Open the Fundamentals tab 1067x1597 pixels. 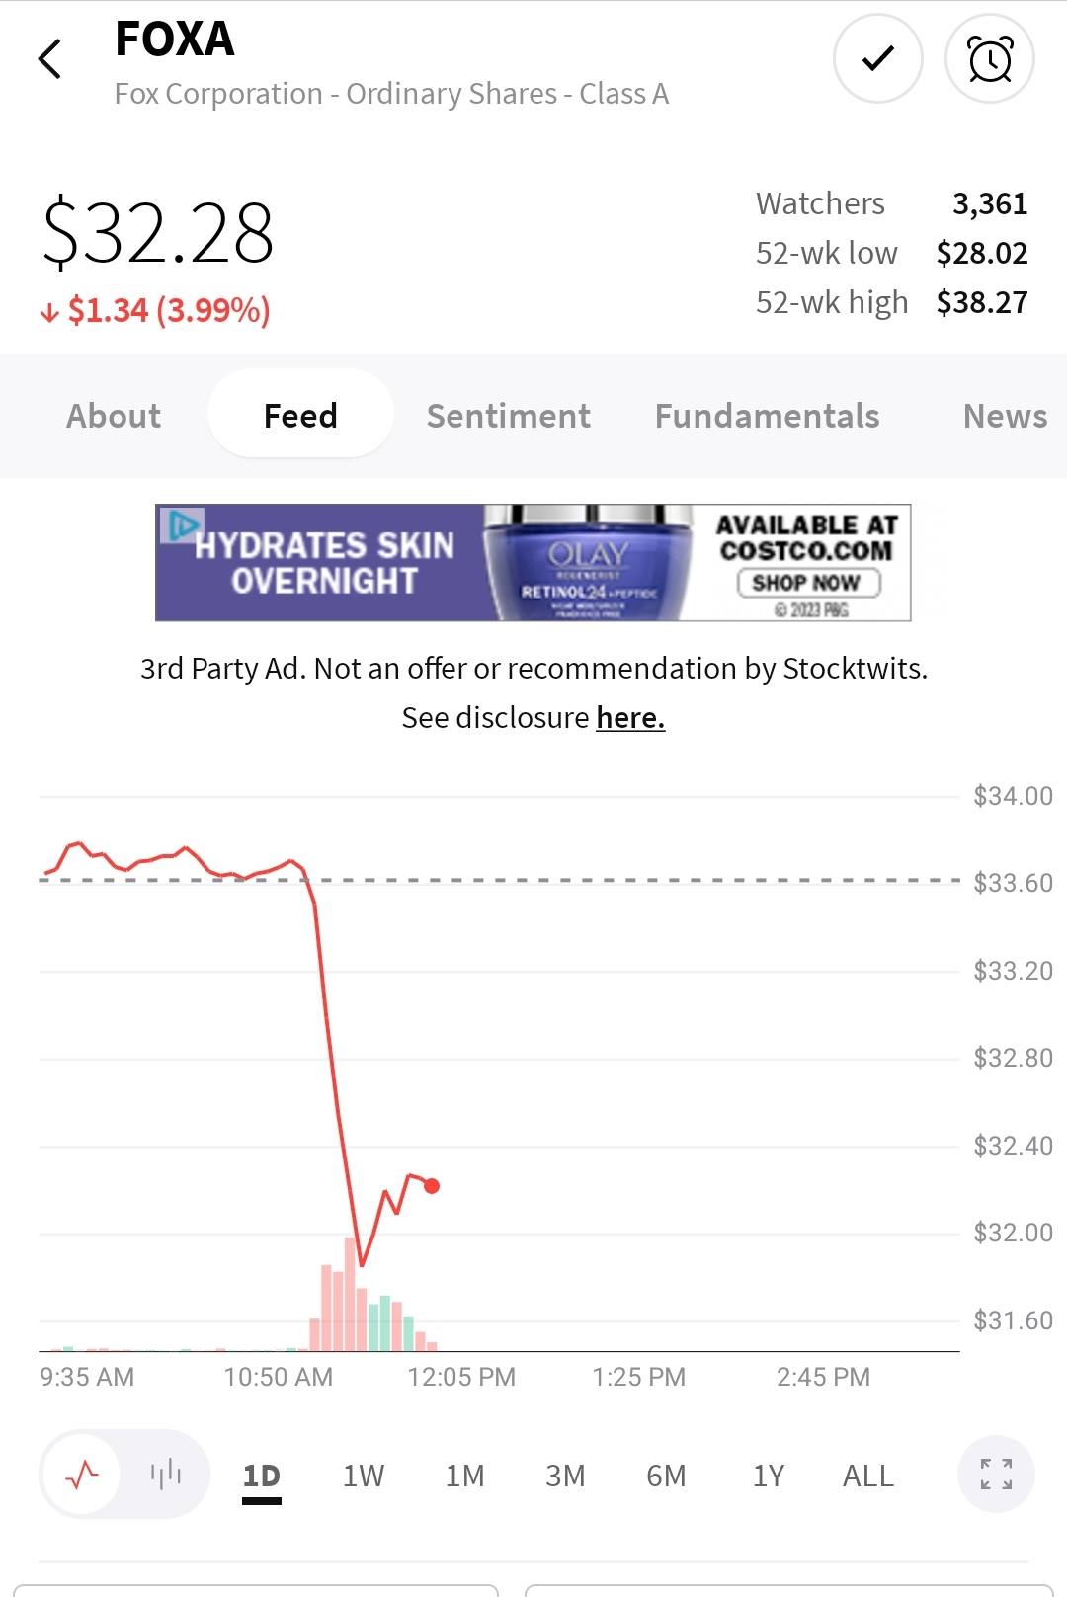[767, 416]
